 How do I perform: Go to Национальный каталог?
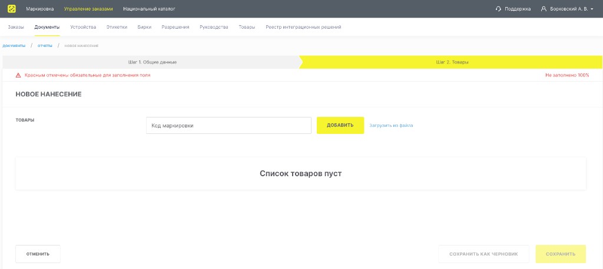(149, 9)
